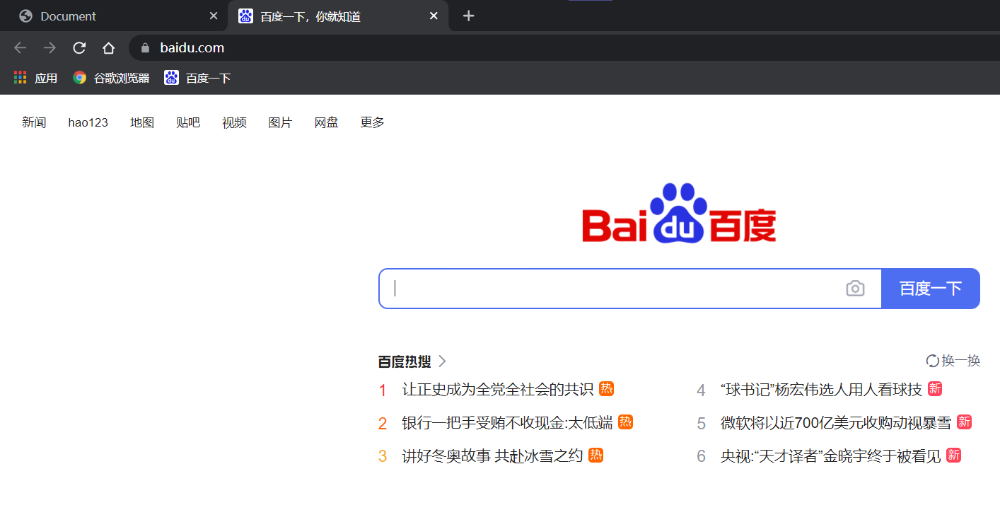
Task: Open the 应用 apps launcher icon
Action: [20, 77]
